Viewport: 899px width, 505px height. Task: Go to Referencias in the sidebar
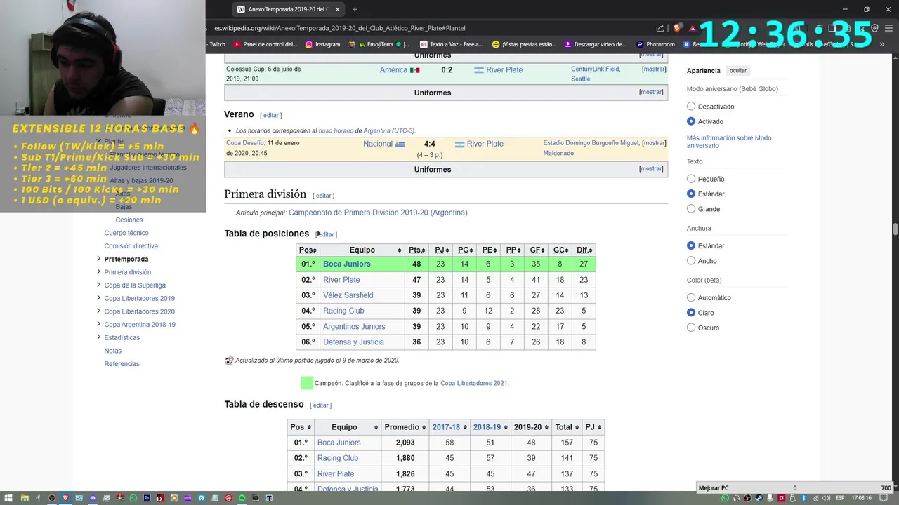pyautogui.click(x=122, y=364)
